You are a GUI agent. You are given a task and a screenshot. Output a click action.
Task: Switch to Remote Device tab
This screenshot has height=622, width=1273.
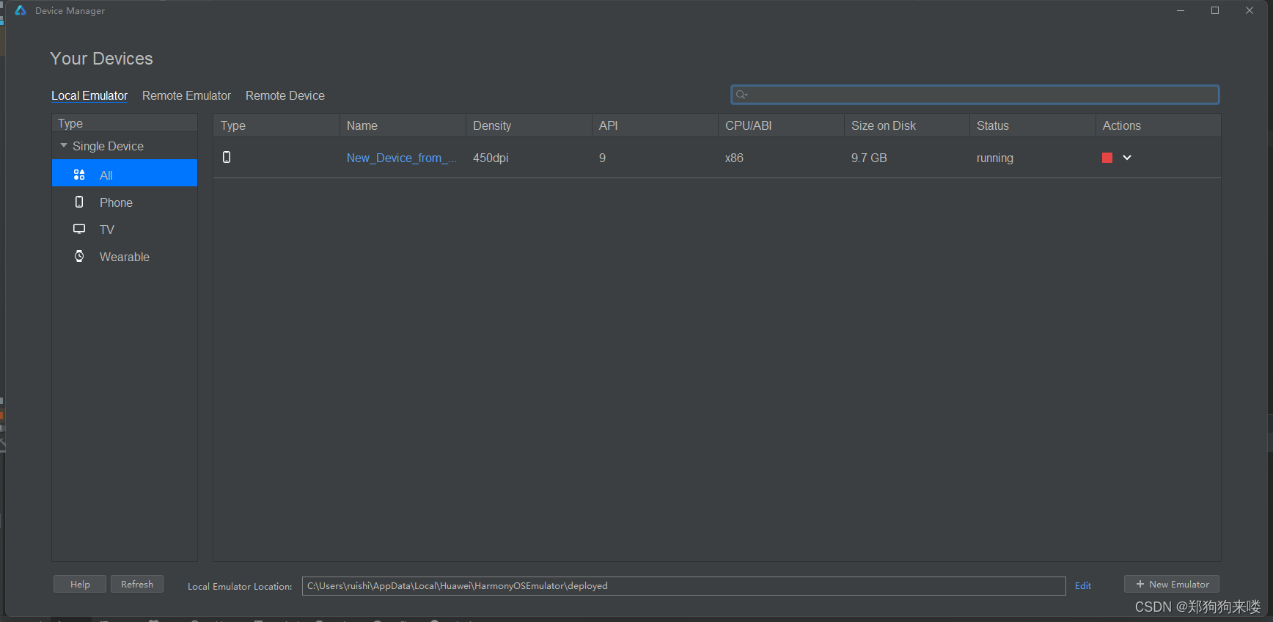pos(285,96)
